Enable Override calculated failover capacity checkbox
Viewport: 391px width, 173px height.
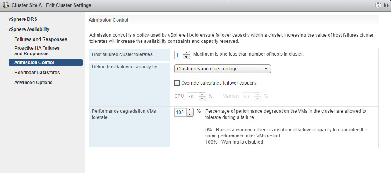coord(177,83)
